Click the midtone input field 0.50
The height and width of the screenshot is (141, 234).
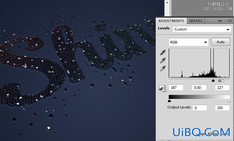[199, 87]
